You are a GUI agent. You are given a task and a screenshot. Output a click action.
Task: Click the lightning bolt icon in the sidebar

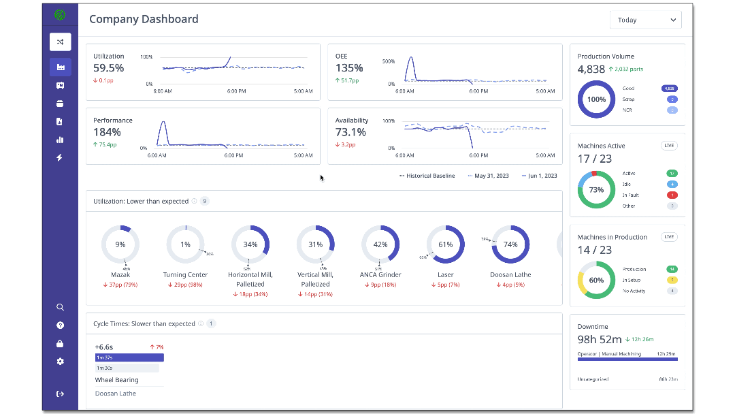pyautogui.click(x=60, y=157)
